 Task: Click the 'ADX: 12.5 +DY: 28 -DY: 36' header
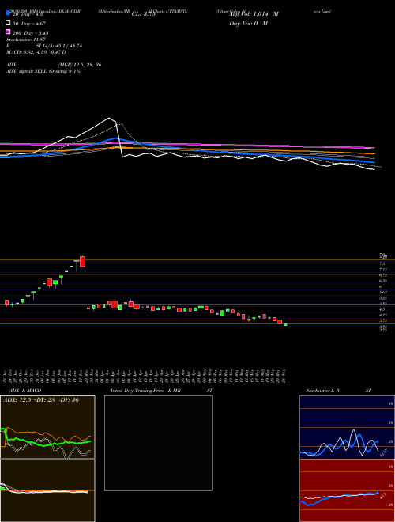[x=40, y=400]
